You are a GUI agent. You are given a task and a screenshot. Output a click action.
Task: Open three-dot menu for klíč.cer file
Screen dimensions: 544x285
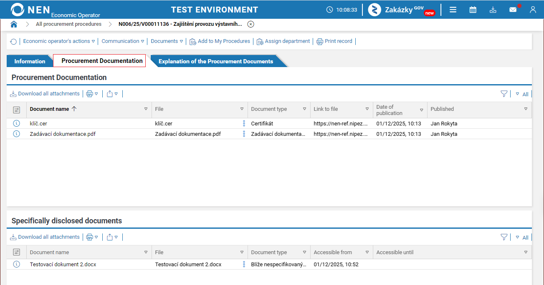(x=244, y=123)
